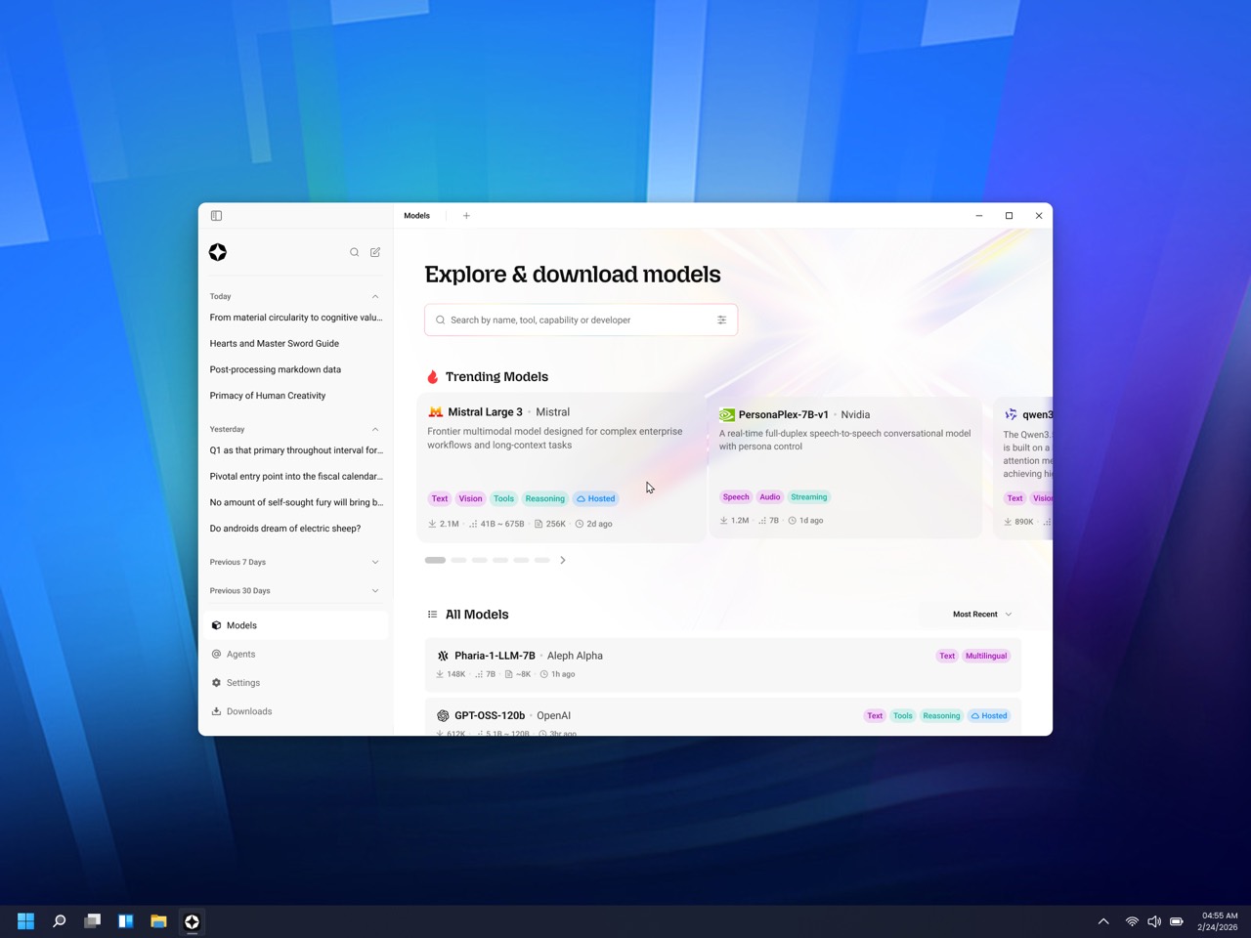The width and height of the screenshot is (1251, 938).
Task: Open search filter options icon
Action: tap(721, 320)
